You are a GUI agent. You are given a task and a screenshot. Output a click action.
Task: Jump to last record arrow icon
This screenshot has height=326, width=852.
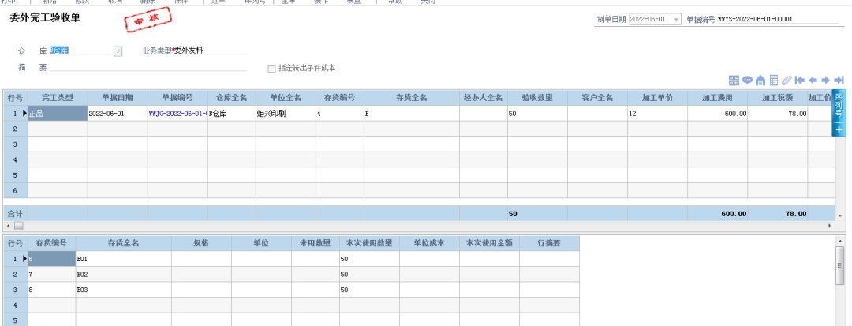pos(839,80)
